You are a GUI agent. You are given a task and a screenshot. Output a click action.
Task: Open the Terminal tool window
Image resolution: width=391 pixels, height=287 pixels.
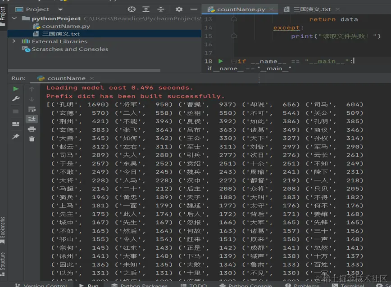click(348, 285)
